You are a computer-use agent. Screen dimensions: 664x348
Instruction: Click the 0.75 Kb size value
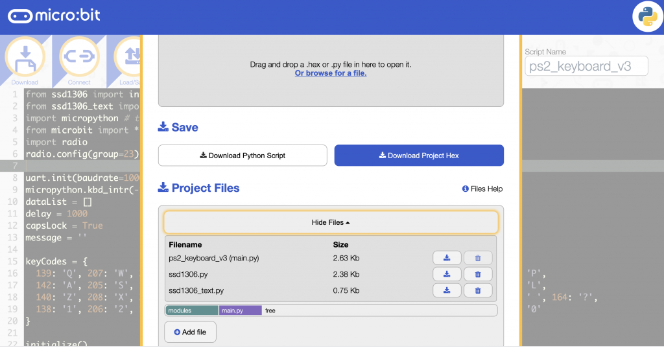(x=346, y=290)
